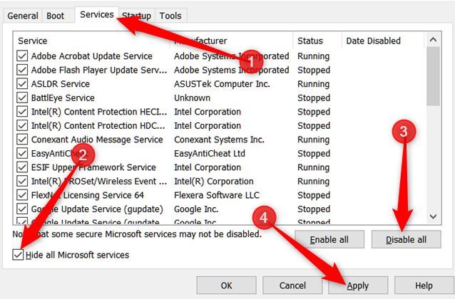455x299 pixels.
Task: Click the Enable all button
Action: (329, 239)
